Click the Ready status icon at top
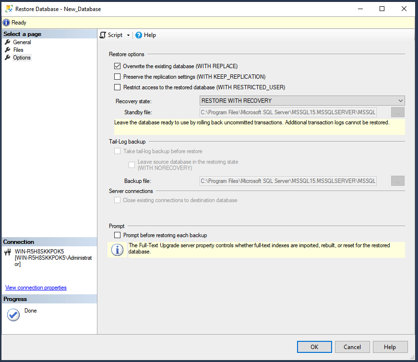The image size is (418, 362). click(x=5, y=22)
